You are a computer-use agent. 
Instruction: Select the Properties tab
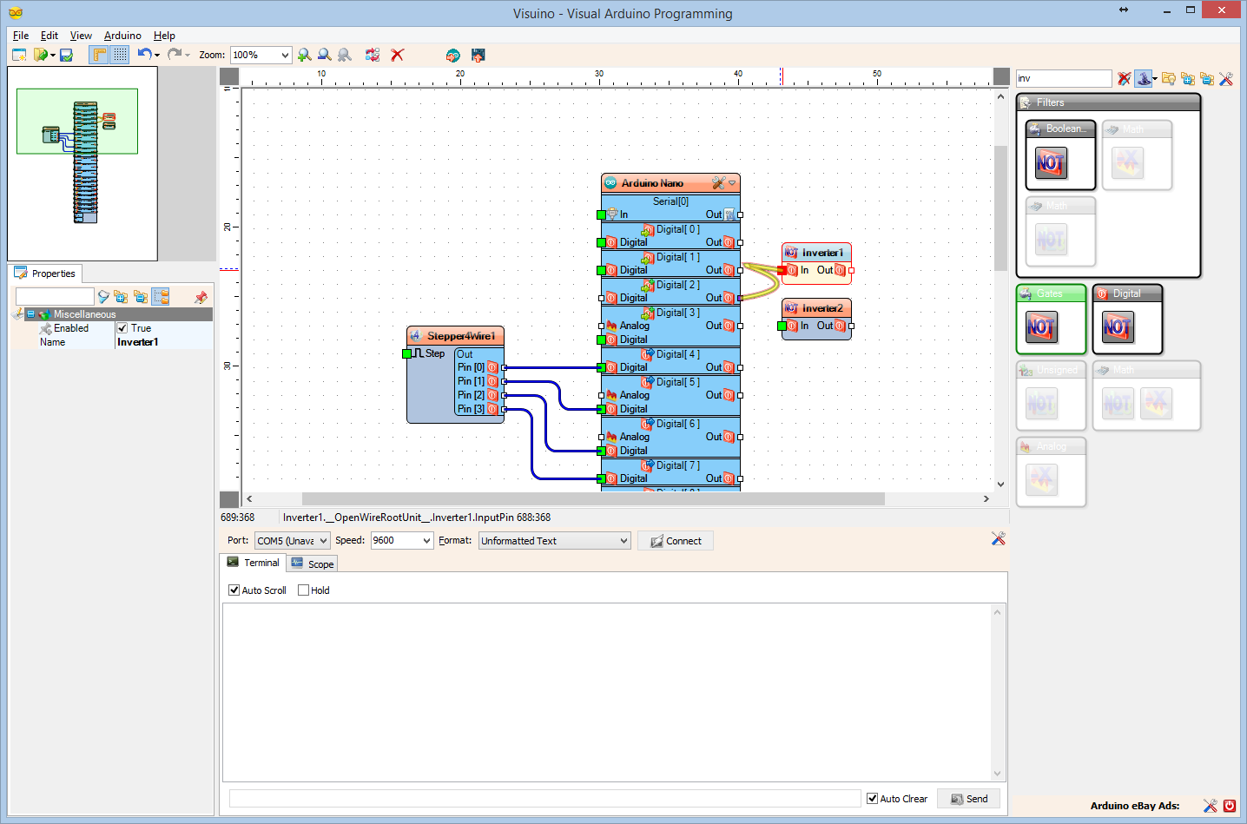coord(46,273)
